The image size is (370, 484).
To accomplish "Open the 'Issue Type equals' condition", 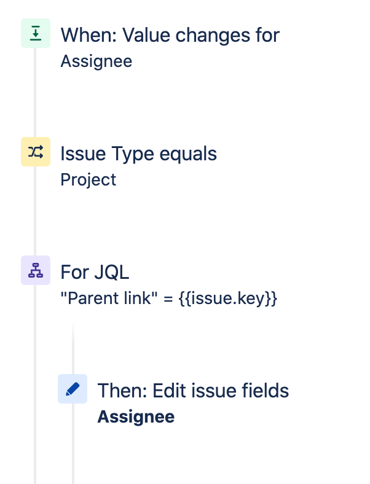I will pos(139,154).
